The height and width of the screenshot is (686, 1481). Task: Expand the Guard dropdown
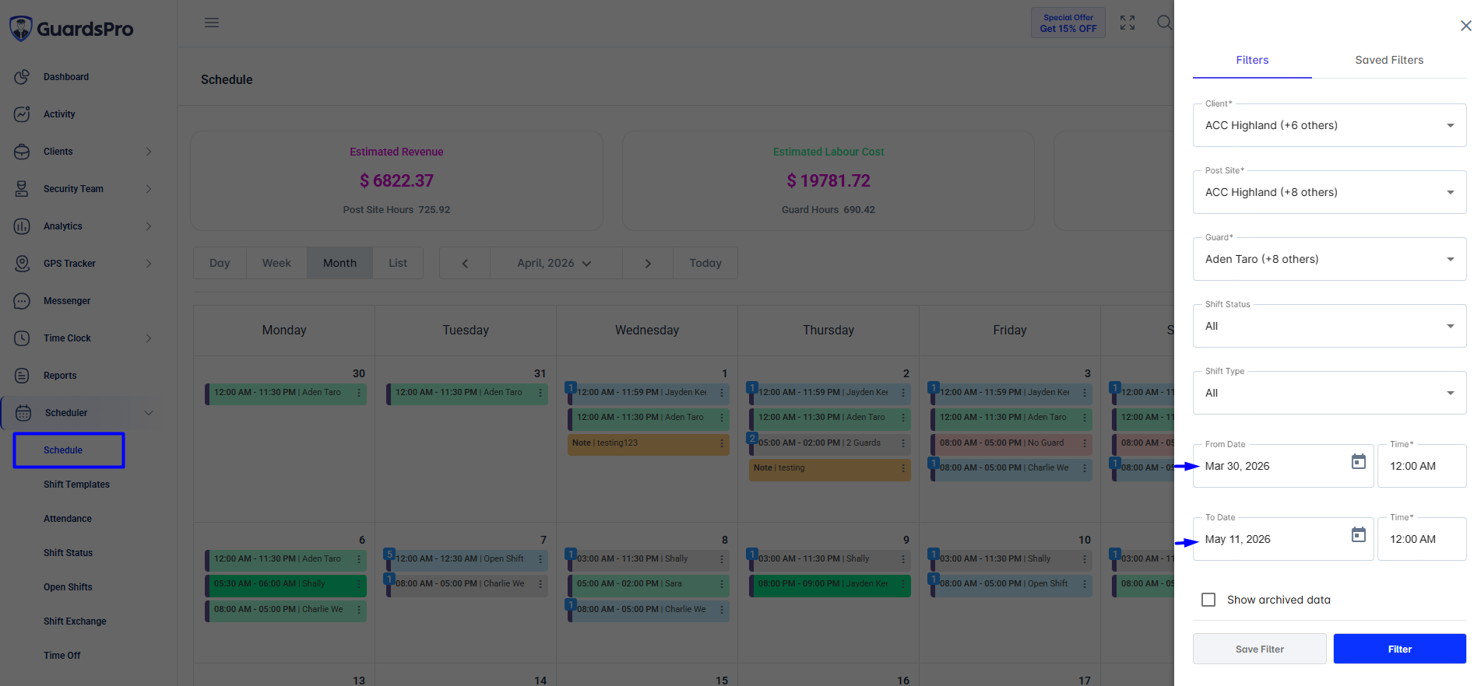[x=1329, y=259]
